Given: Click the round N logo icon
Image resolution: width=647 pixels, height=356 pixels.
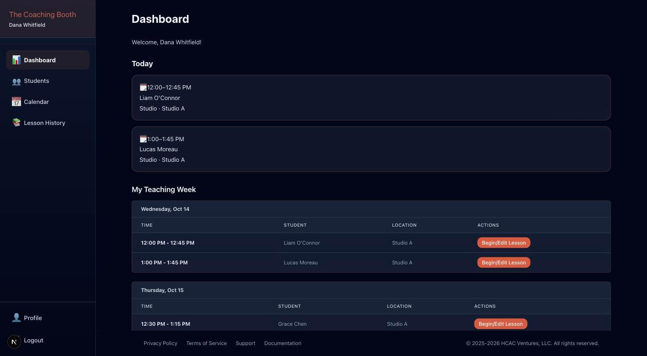Looking at the screenshot, I should coord(14,342).
